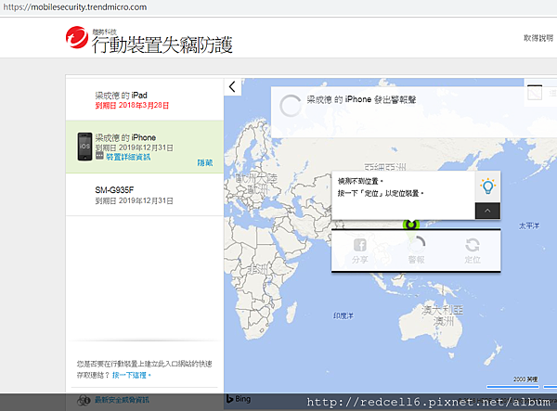Click green device location marker on map
The height and width of the screenshot is (411, 557).
tap(411, 225)
